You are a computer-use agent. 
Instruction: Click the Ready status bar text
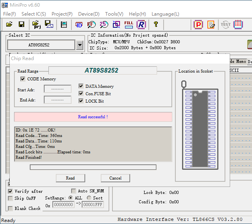pyautogui.click(x=8, y=220)
